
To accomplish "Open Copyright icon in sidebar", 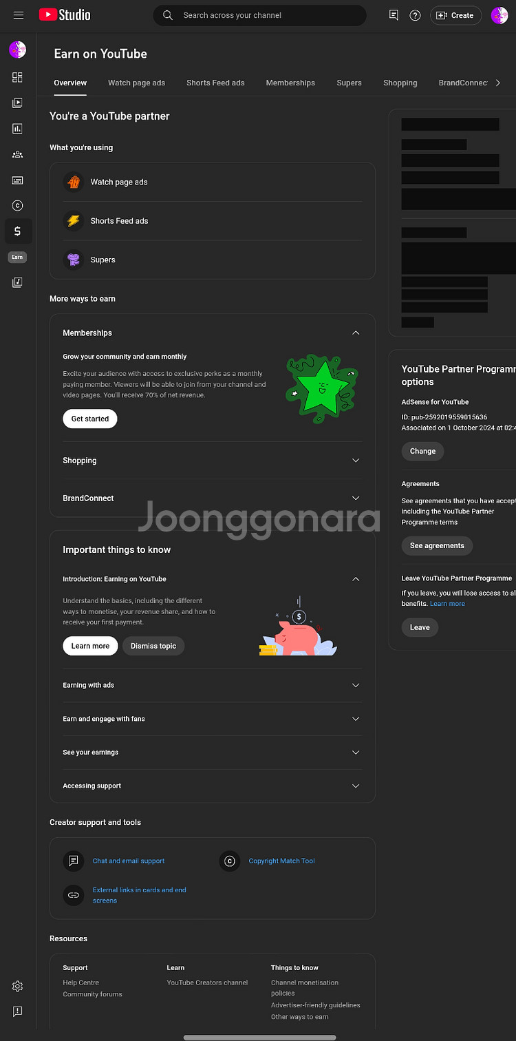I will coord(17,206).
